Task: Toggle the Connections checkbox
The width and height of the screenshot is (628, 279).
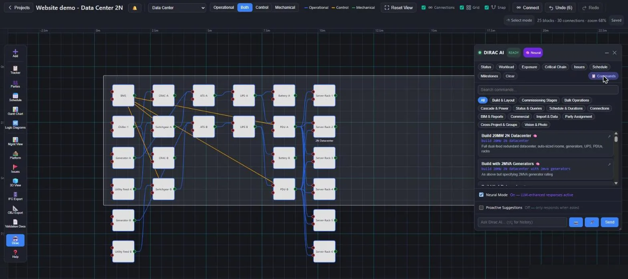Action: (424, 8)
